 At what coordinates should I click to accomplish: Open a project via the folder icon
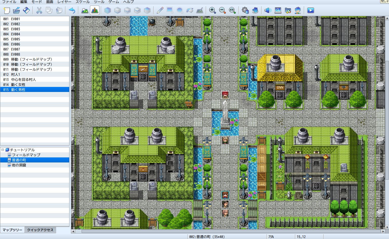click(16, 10)
